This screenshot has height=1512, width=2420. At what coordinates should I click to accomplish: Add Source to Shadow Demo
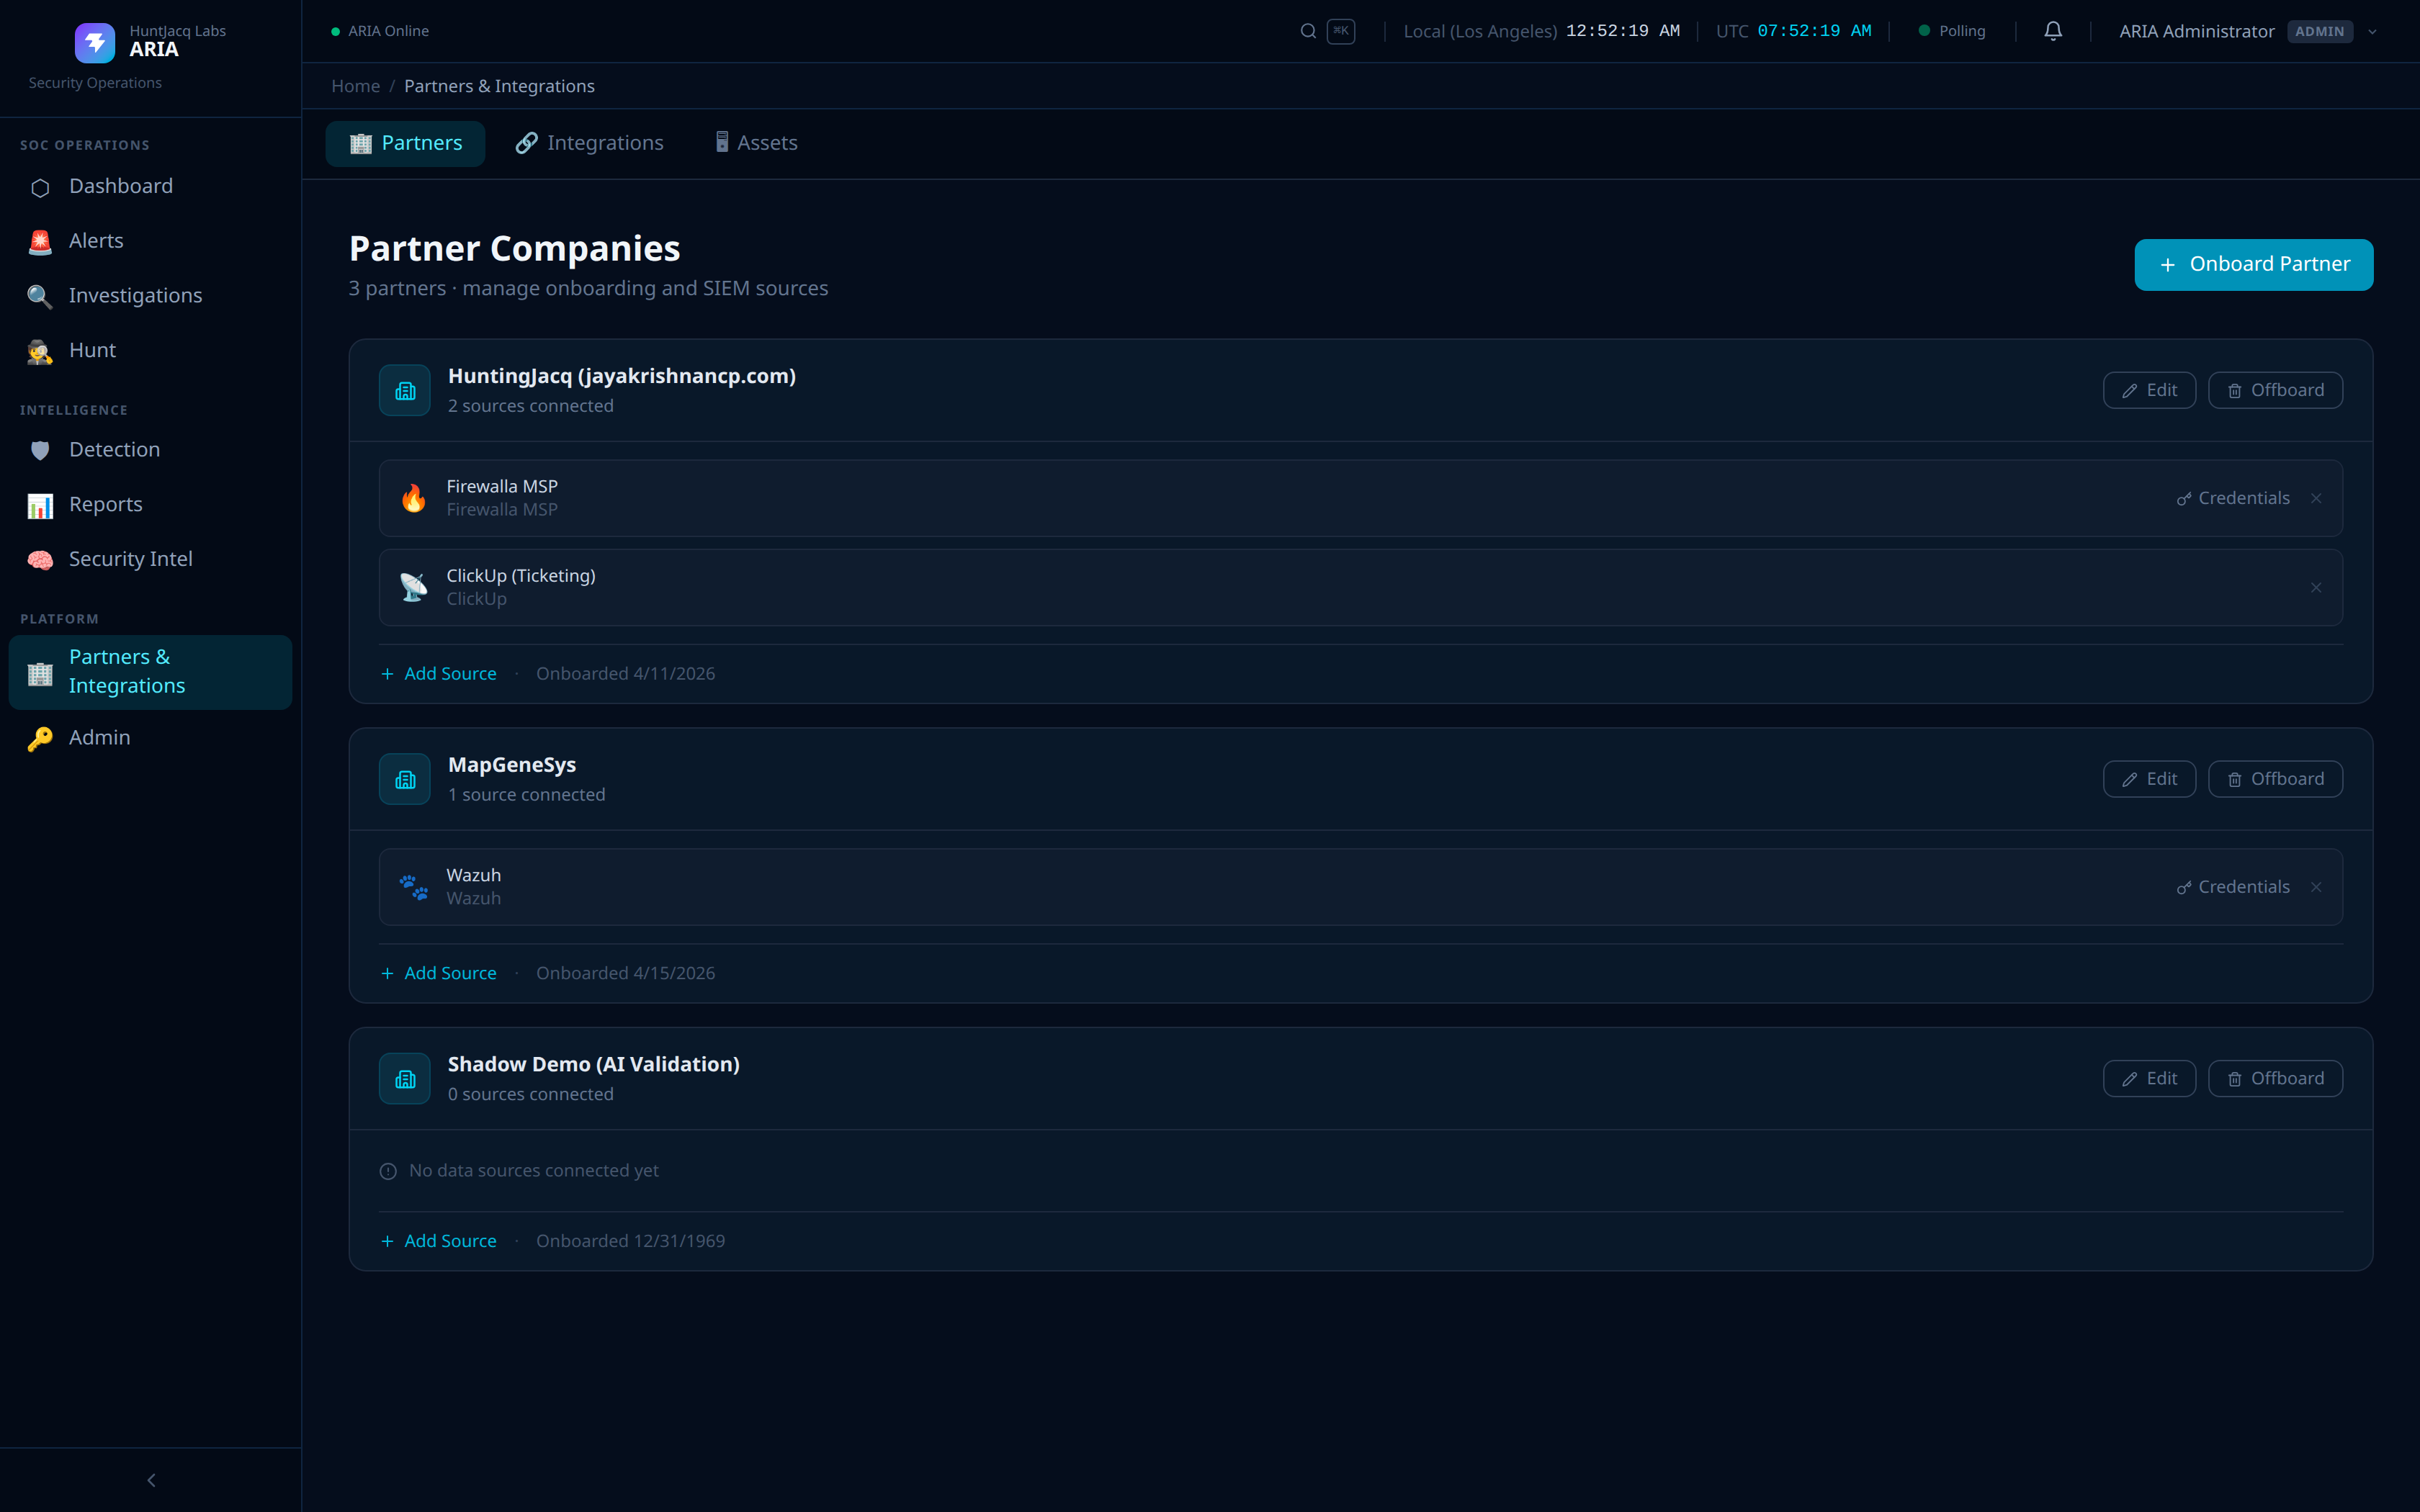(438, 1241)
